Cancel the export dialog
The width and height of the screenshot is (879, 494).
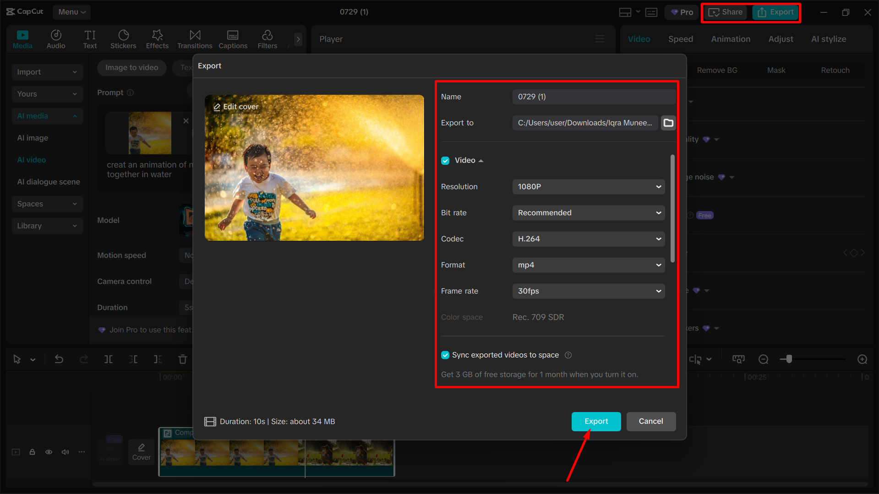651,421
